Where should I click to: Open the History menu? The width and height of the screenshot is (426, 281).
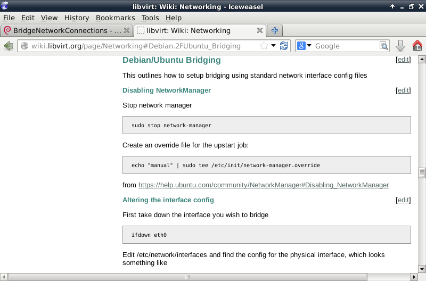(77, 18)
